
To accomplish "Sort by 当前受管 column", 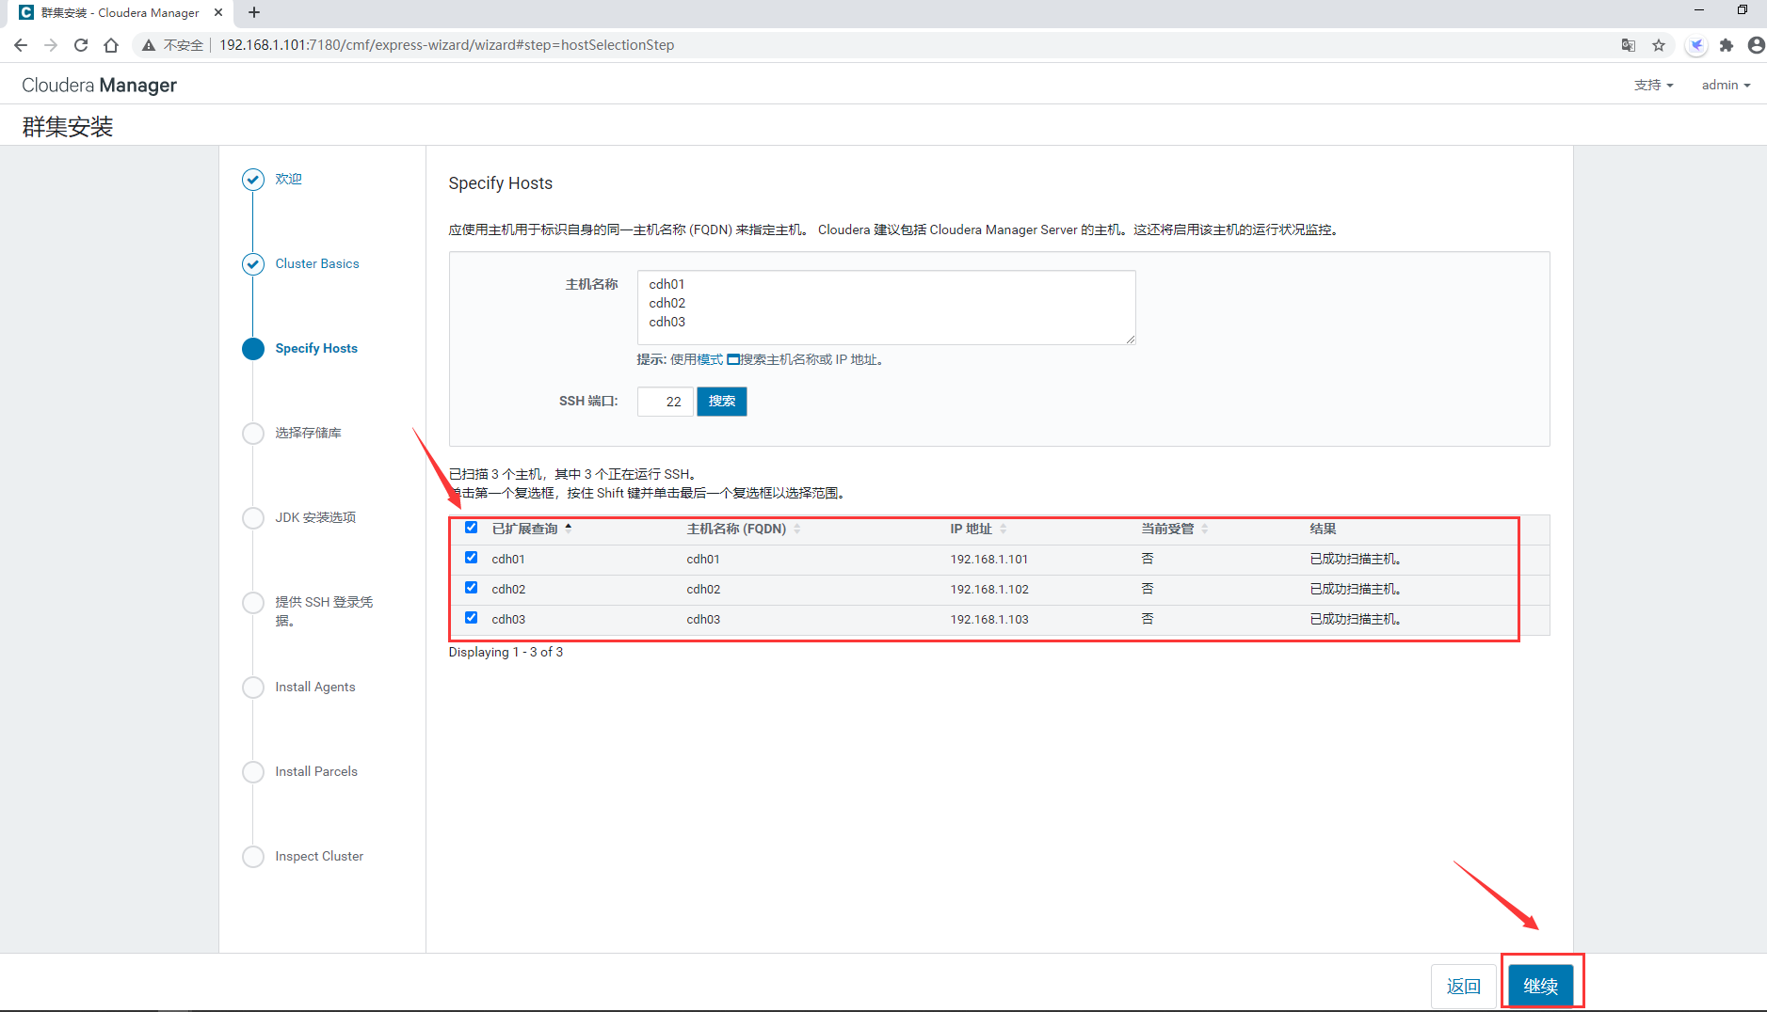I will tap(1175, 529).
